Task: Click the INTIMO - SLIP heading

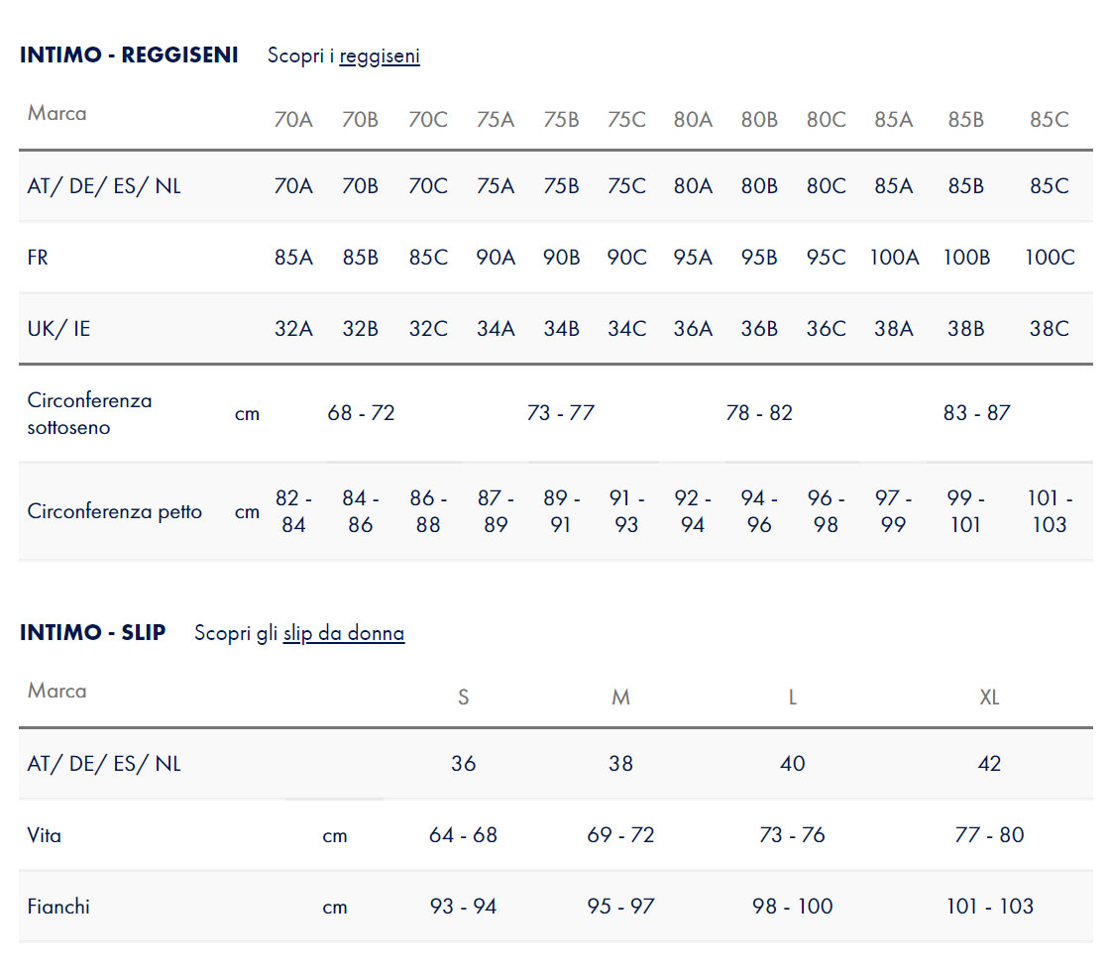Action: (92, 633)
